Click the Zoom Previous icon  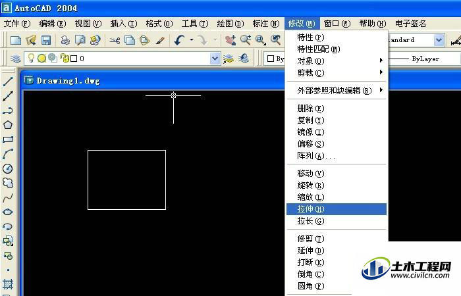tap(275, 40)
